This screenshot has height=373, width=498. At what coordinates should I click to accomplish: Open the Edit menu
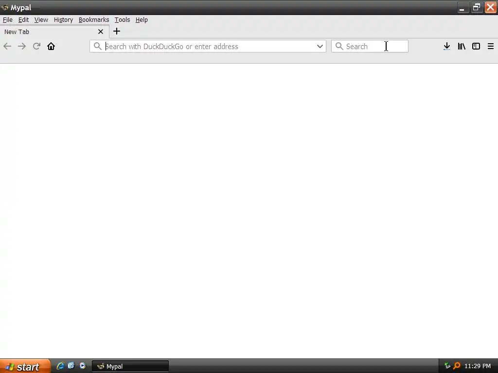(x=23, y=19)
